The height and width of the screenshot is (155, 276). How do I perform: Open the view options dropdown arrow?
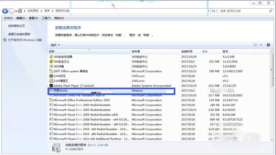tap(261, 45)
